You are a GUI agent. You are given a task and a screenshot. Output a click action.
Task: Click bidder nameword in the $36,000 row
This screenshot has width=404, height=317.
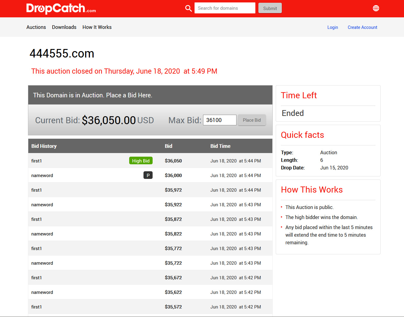[x=42, y=175]
